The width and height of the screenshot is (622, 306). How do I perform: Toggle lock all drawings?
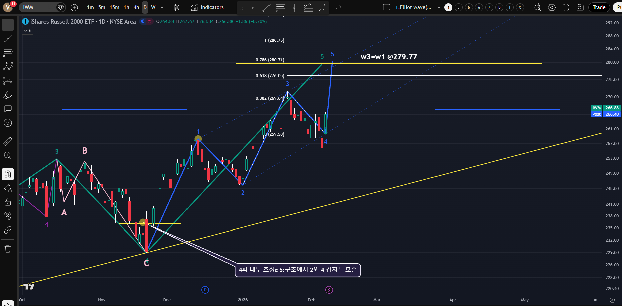tap(8, 202)
